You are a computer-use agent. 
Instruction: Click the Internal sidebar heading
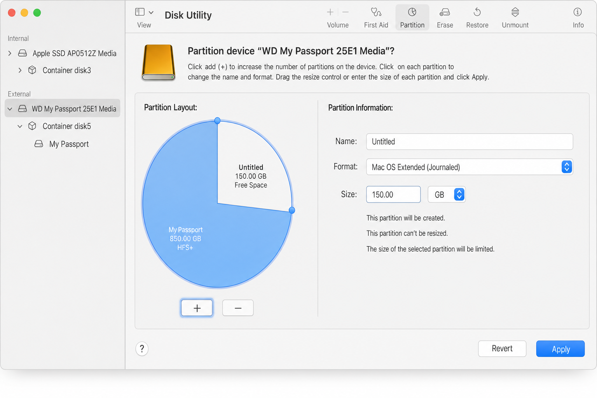(18, 38)
